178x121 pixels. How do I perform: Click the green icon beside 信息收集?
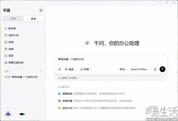pyautogui.click(x=59, y=101)
